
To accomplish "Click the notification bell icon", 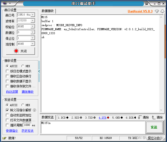I will click(162, 11).
